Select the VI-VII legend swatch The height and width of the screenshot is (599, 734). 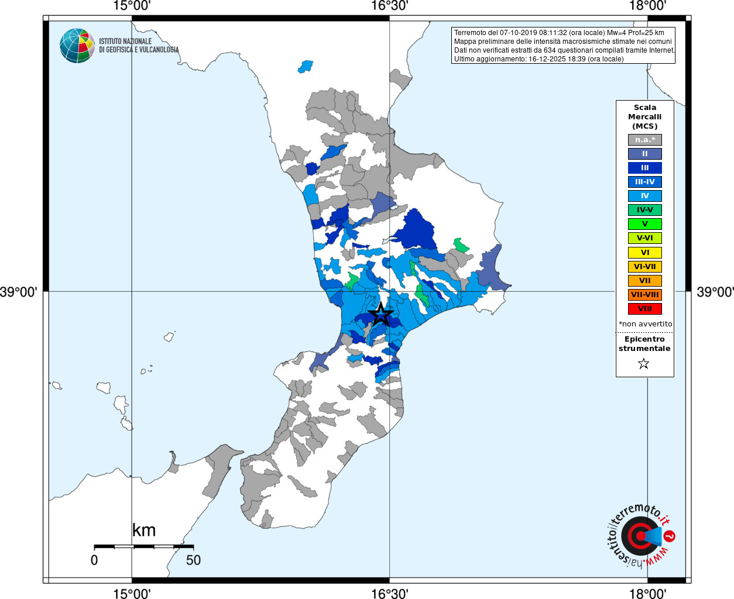645,267
